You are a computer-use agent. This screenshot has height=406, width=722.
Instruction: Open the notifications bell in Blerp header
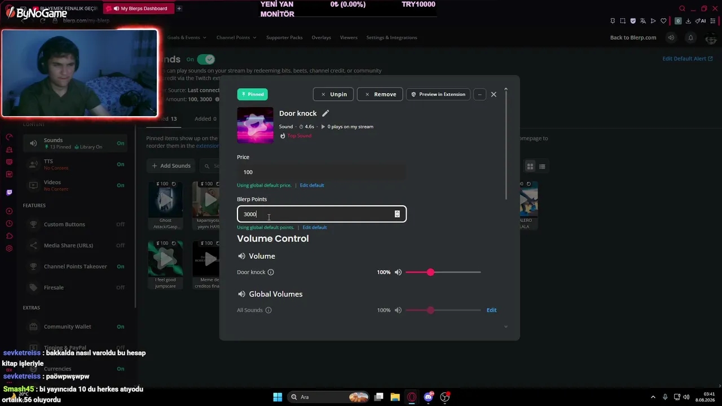click(x=690, y=38)
